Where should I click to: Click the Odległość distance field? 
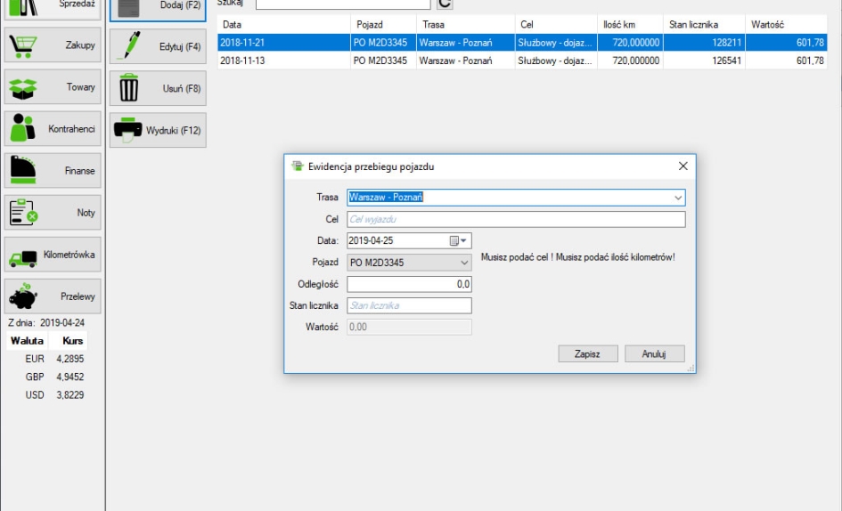[x=408, y=284]
